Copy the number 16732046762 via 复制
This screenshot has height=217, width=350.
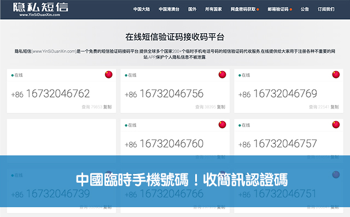pyautogui.click(x=107, y=107)
